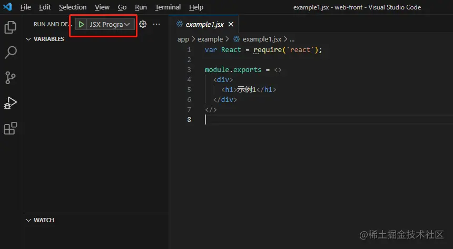Open the View menu
Image resolution: width=453 pixels, height=249 pixels.
[102, 7]
